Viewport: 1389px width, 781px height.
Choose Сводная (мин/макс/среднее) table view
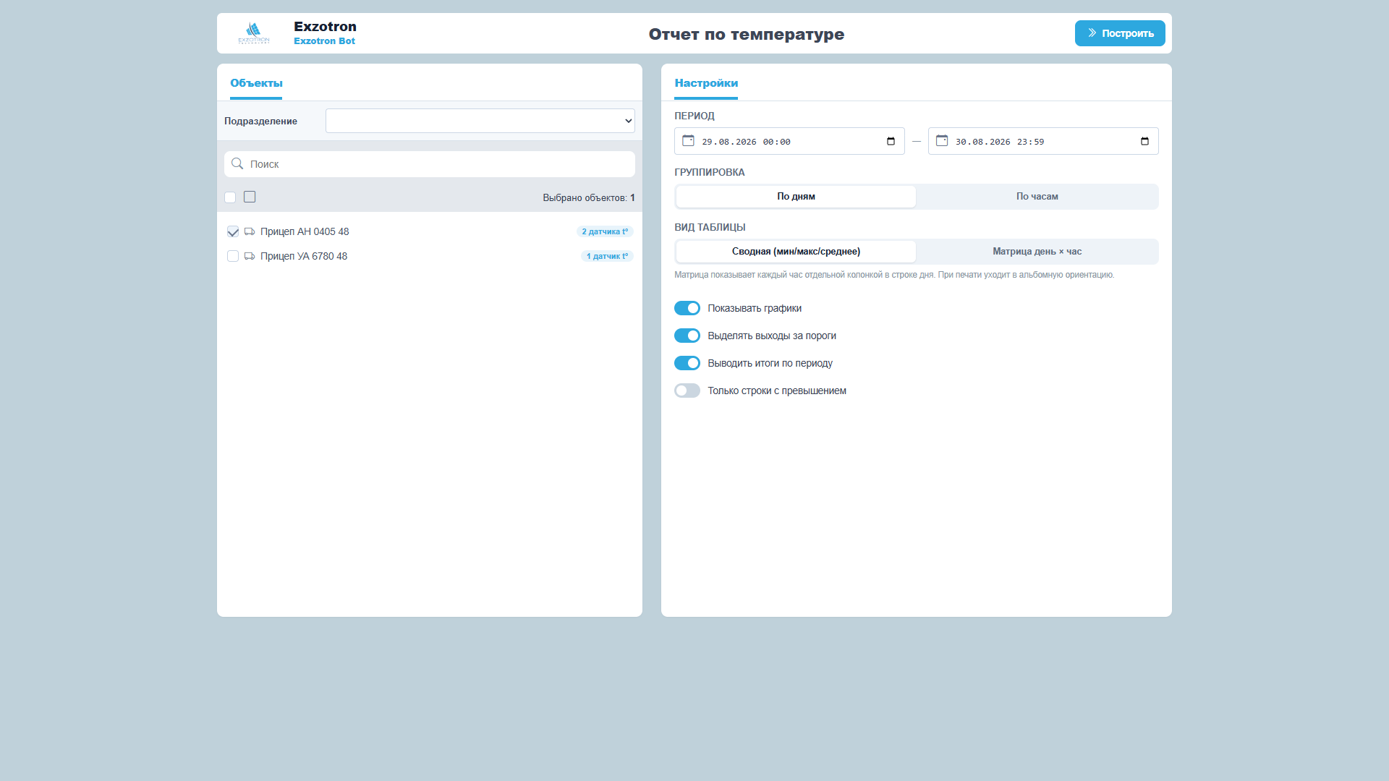click(x=796, y=252)
